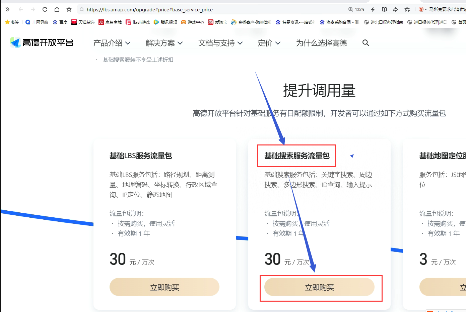
Task: Open the 上网导航 bookmark
Action: click(x=37, y=22)
